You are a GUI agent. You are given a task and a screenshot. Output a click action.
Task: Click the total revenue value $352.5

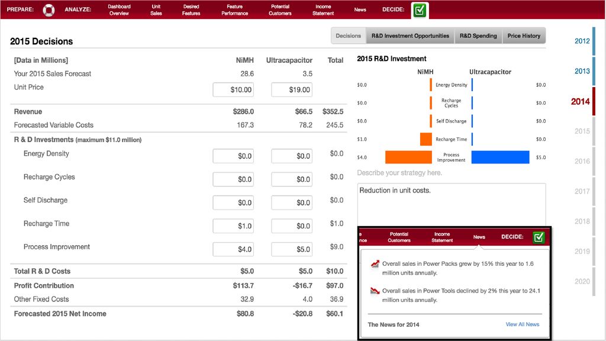click(x=333, y=111)
